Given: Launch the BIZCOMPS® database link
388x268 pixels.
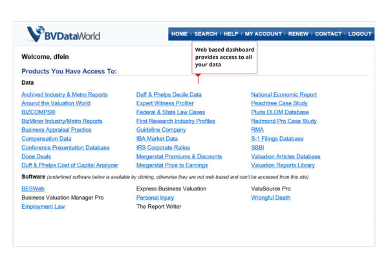Looking at the screenshot, I should click(38, 112).
